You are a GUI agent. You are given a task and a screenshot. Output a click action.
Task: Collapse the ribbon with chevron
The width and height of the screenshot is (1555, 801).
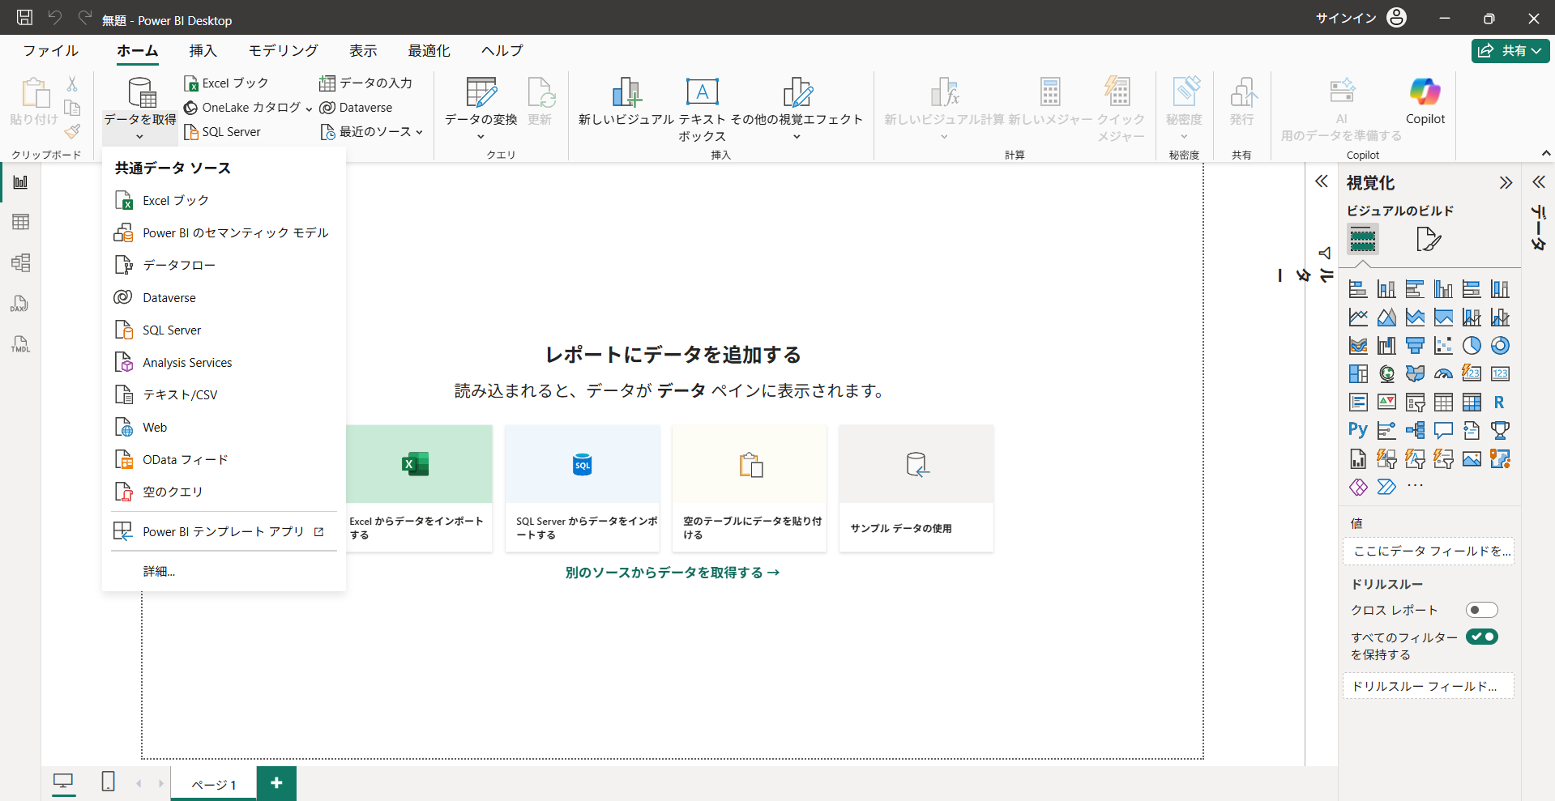[x=1545, y=153]
